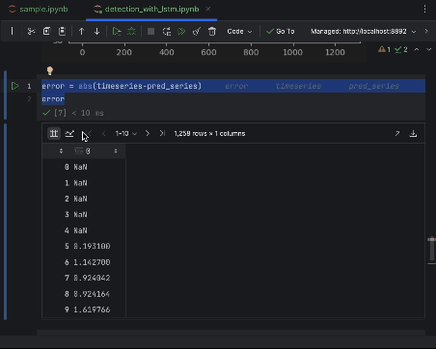Clear outputs with the broom icon
The image size is (436, 349).
pyautogui.click(x=197, y=31)
